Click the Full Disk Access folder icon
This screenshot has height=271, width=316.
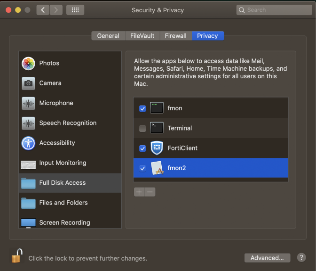(x=28, y=183)
